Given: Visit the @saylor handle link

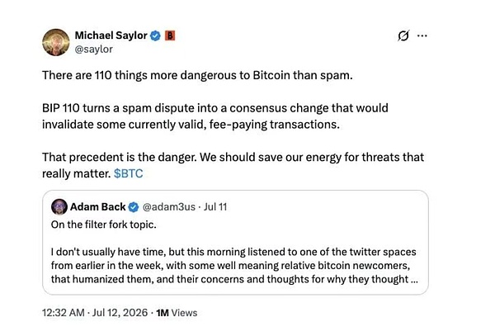Looking at the screenshot, I should coord(94,50).
